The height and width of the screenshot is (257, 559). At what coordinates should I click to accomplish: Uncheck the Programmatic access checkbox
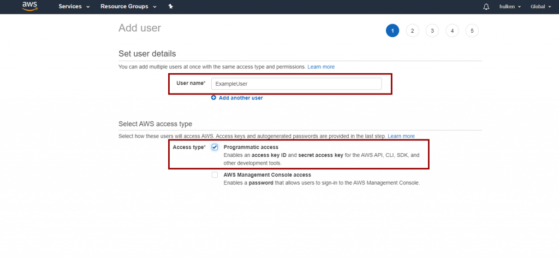(x=215, y=147)
